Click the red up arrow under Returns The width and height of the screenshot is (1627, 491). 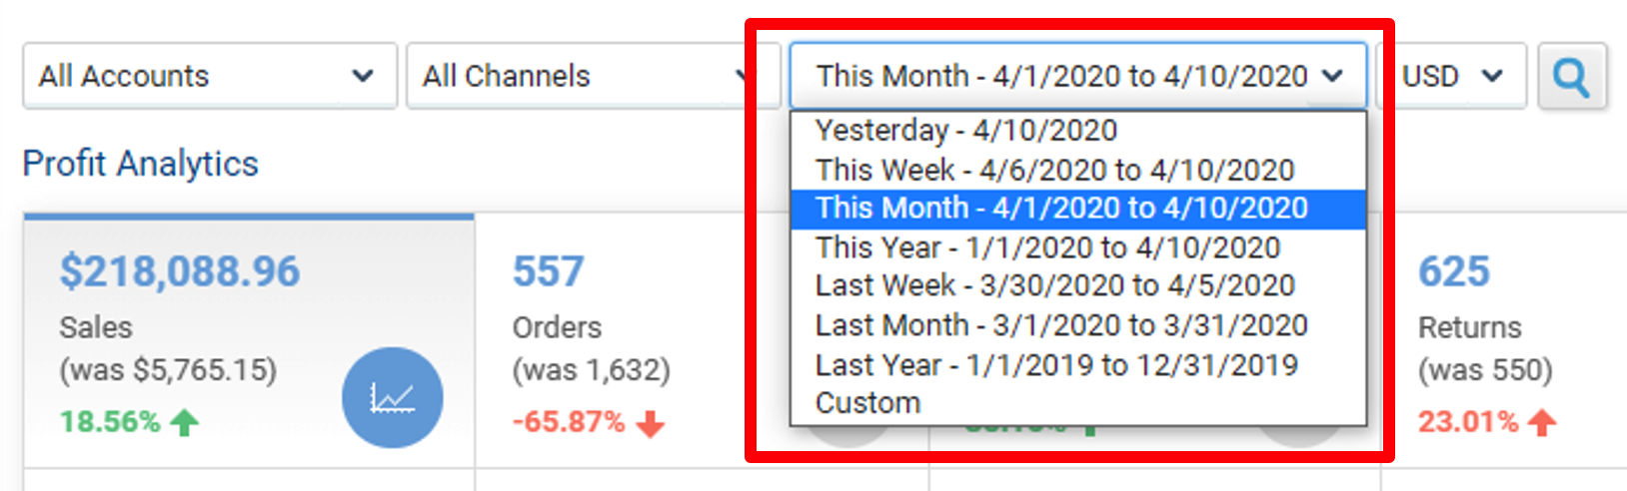[1542, 423]
